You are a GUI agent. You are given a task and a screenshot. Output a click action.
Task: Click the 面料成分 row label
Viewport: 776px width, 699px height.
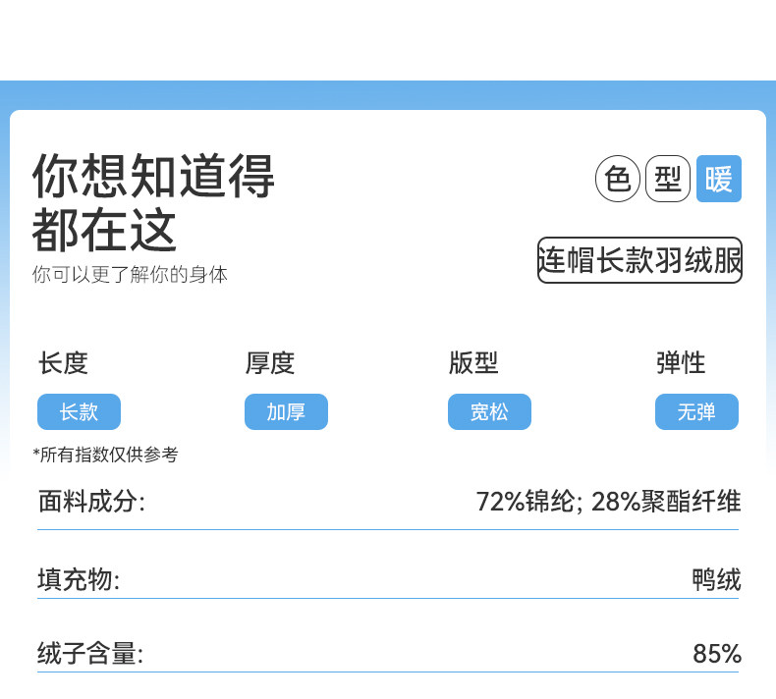91,503
